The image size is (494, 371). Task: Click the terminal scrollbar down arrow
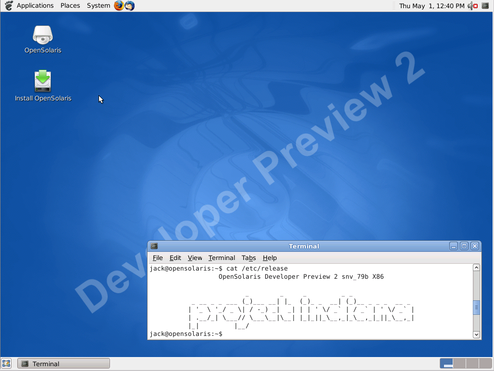(476, 334)
